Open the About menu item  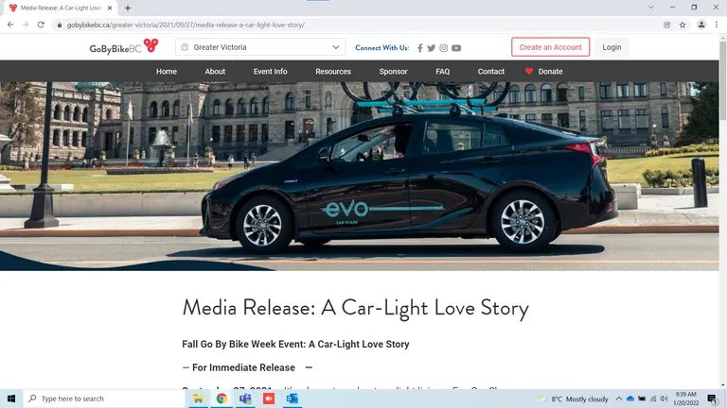click(x=215, y=71)
